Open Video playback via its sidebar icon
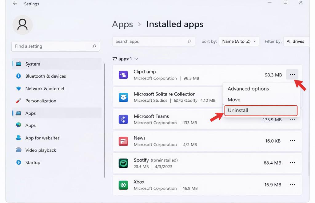The height and width of the screenshot is (203, 315). 18,150
